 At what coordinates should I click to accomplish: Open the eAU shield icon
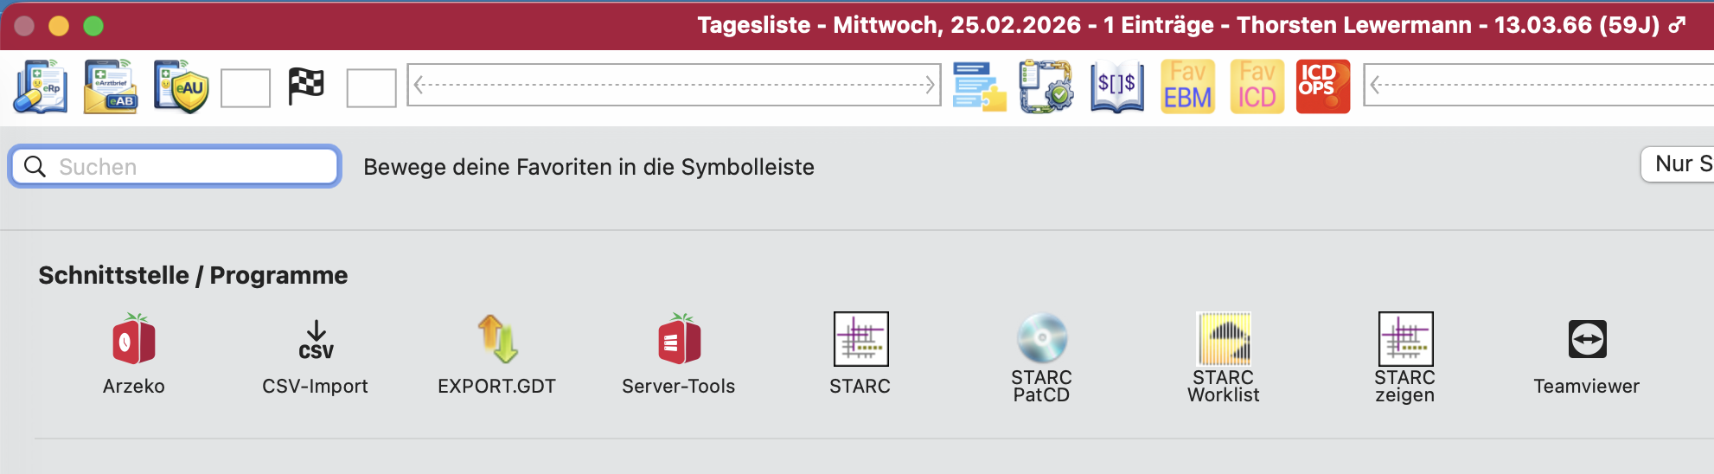pyautogui.click(x=182, y=86)
